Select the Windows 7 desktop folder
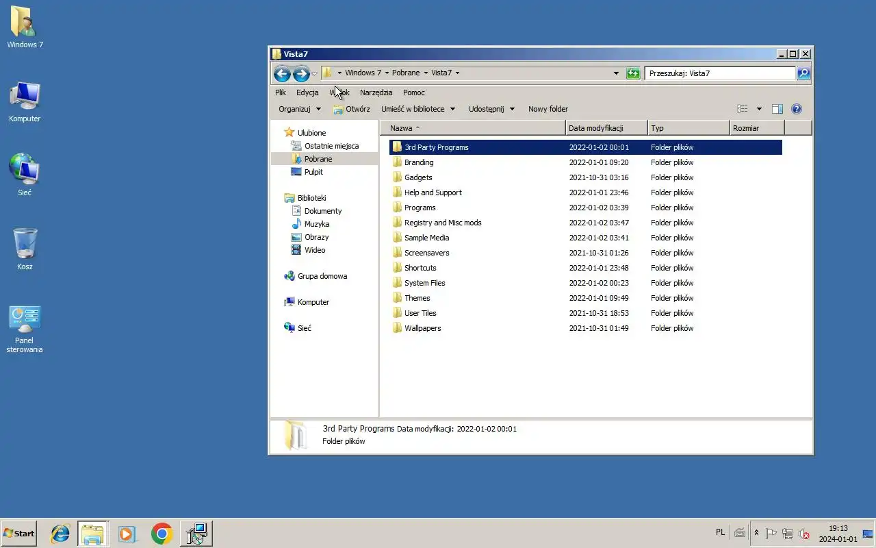Screen dimensions: 876x548 click(25, 27)
